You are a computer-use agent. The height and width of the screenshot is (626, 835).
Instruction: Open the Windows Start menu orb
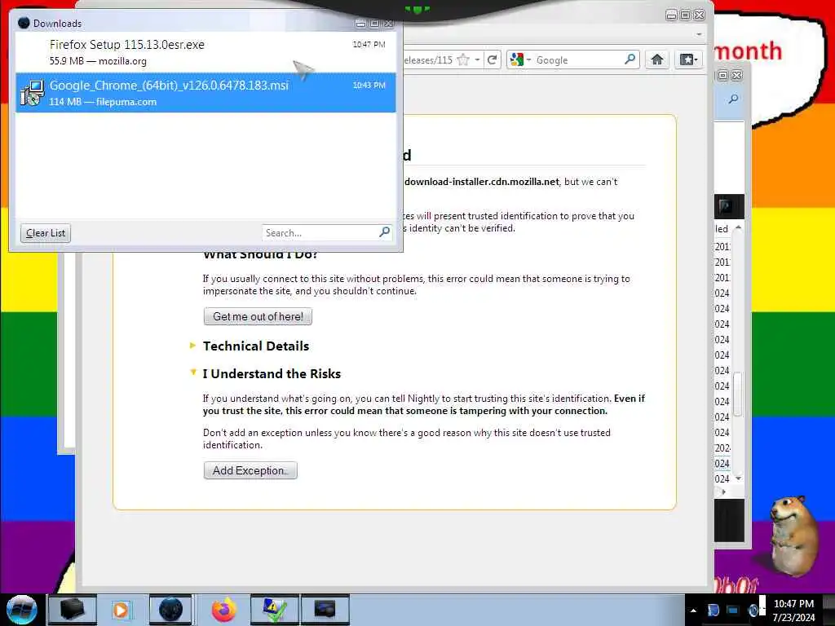coord(21,610)
